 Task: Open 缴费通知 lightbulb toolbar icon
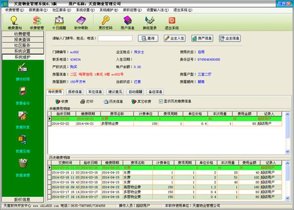coord(15,23)
